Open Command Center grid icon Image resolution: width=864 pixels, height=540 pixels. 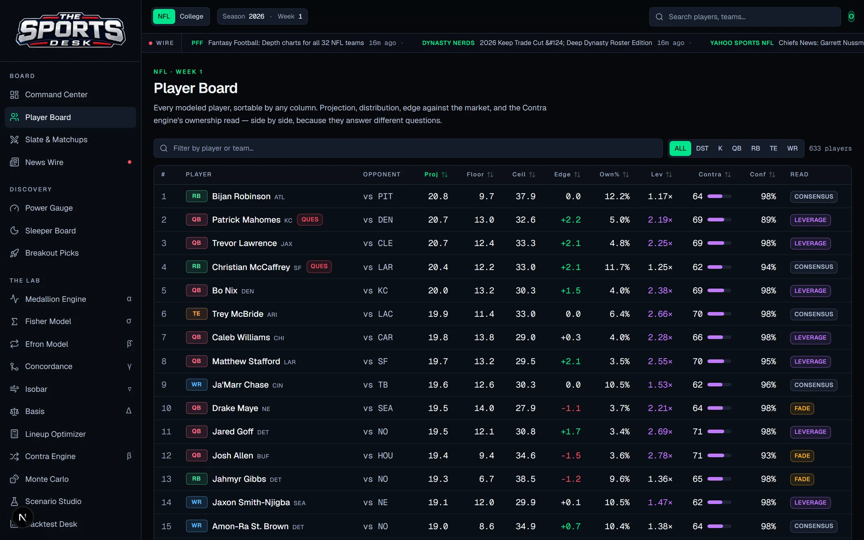[14, 95]
